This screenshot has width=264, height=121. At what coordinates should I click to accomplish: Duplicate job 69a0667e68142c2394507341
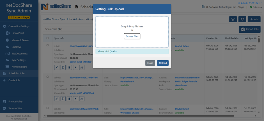(63, 99)
